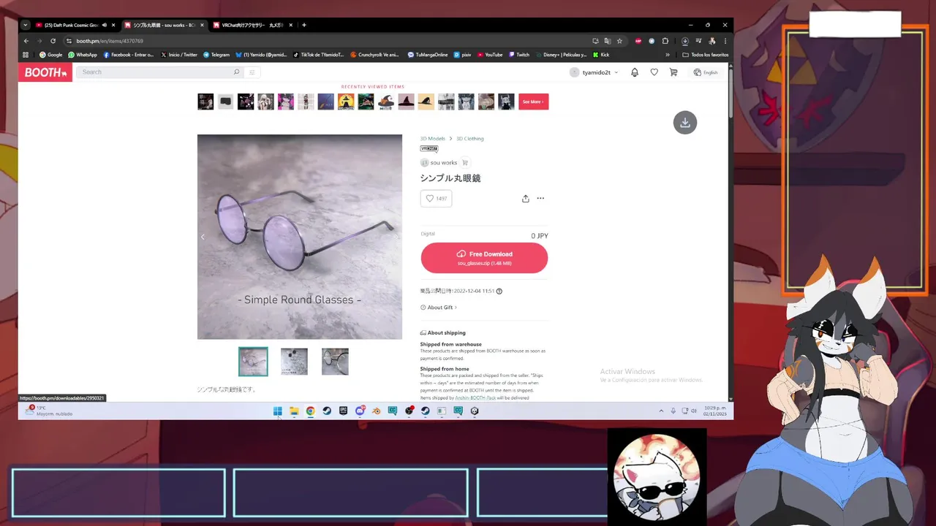Click the Free Download button

(x=484, y=258)
